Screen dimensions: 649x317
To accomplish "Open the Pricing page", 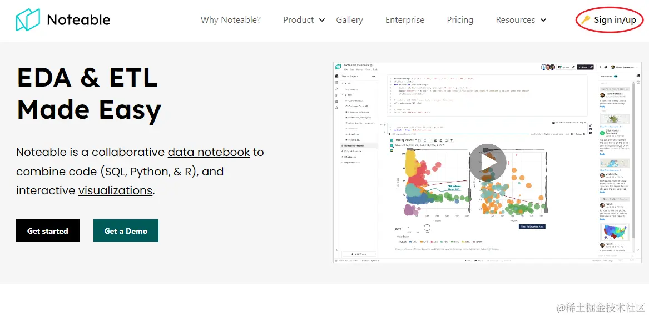I will click(x=460, y=20).
